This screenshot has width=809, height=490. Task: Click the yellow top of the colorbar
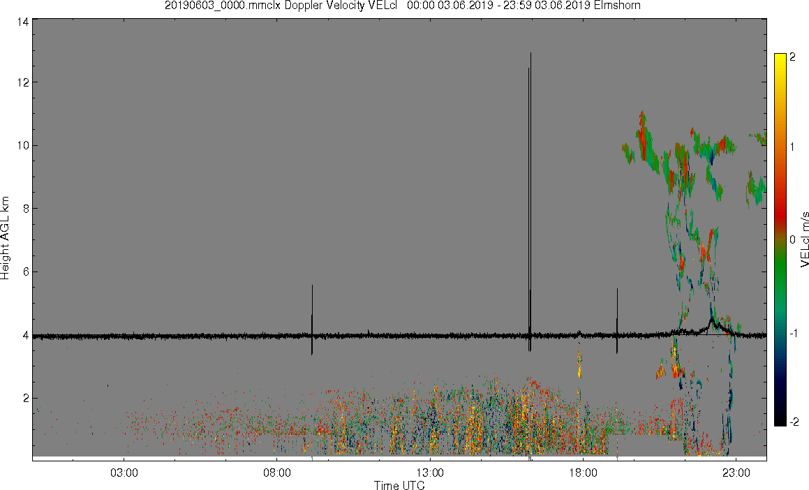tap(780, 58)
